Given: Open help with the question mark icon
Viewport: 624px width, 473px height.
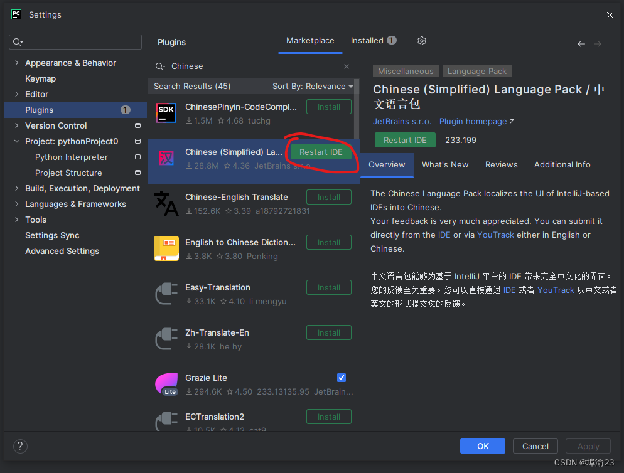Looking at the screenshot, I should coord(20,447).
